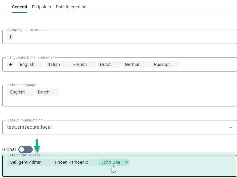Click the German language chip
The image size is (237, 178).
(133, 65)
